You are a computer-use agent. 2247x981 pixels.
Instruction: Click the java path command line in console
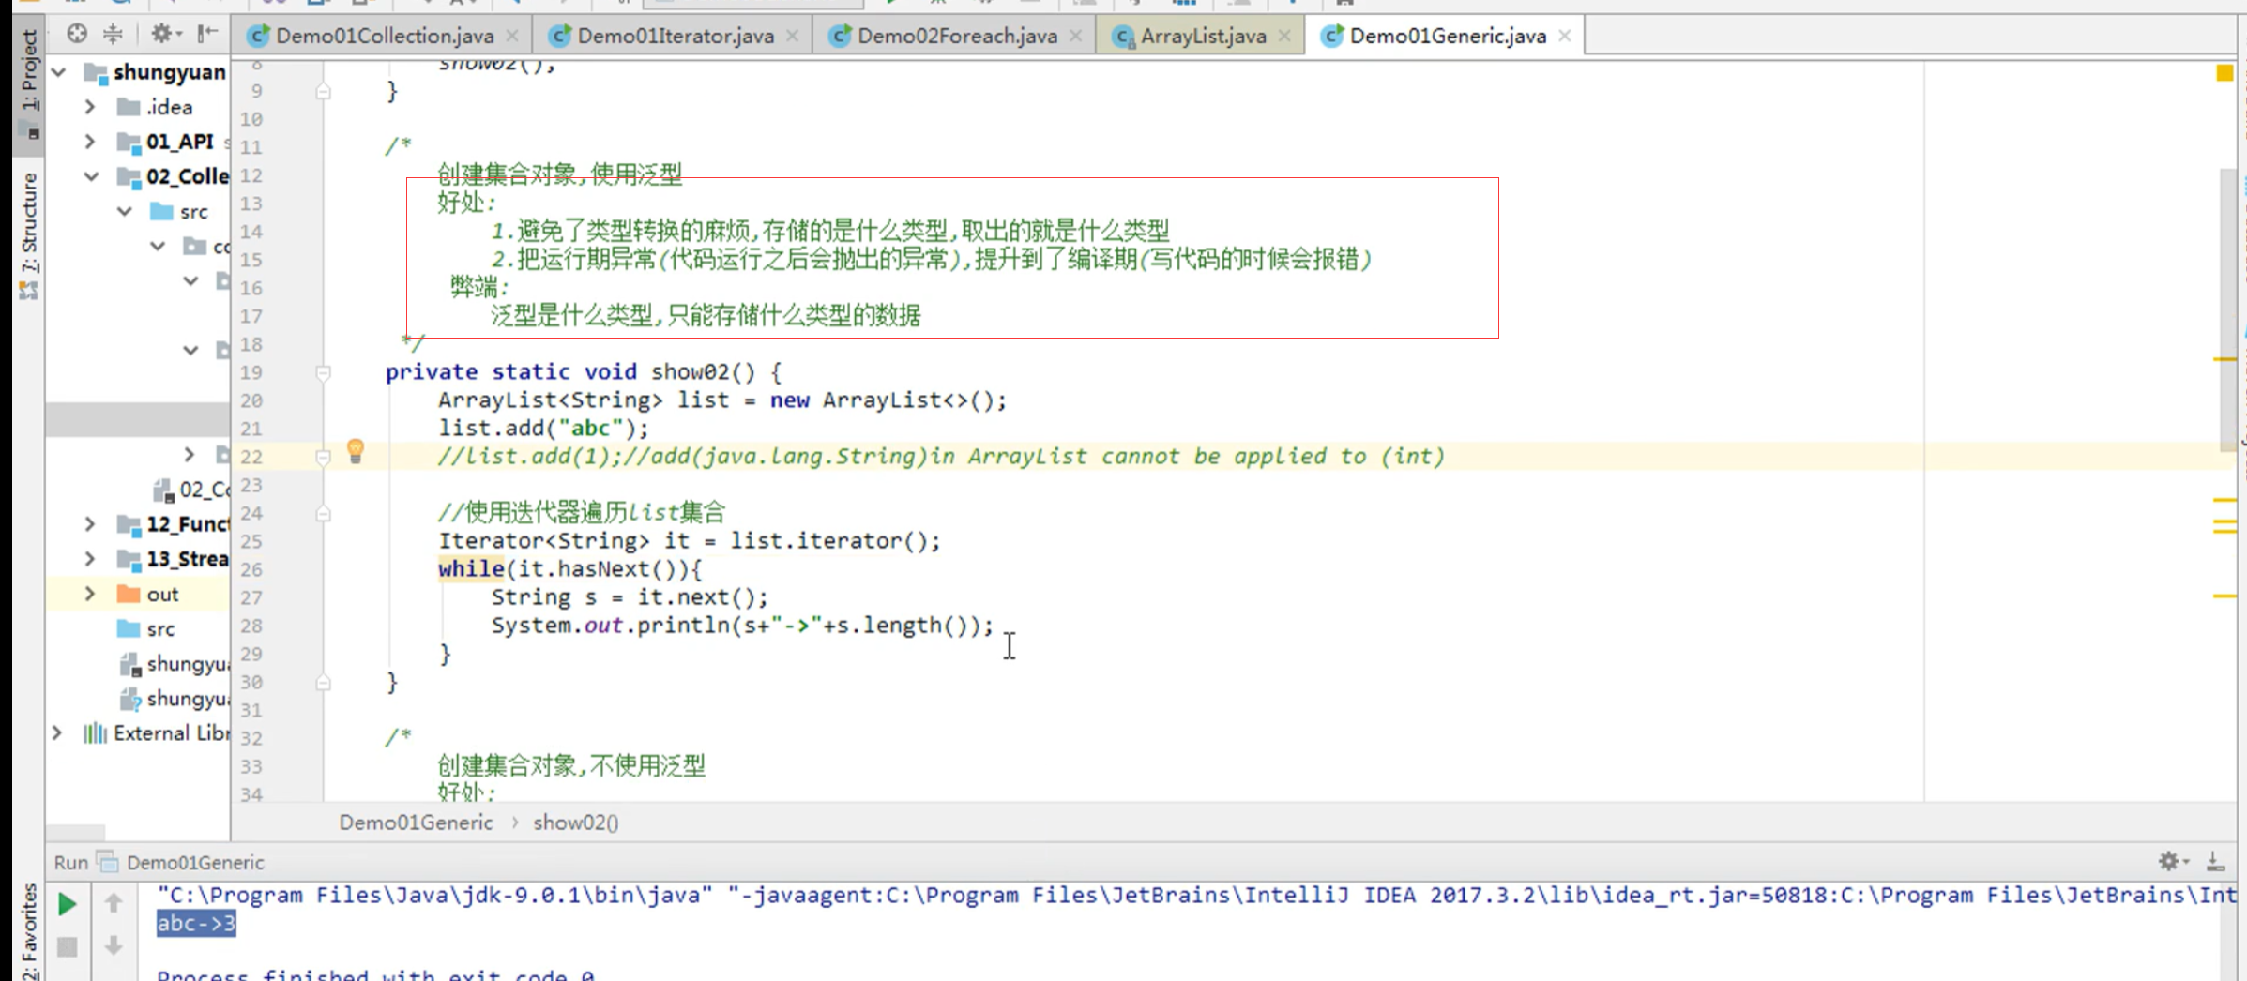click(x=1196, y=896)
